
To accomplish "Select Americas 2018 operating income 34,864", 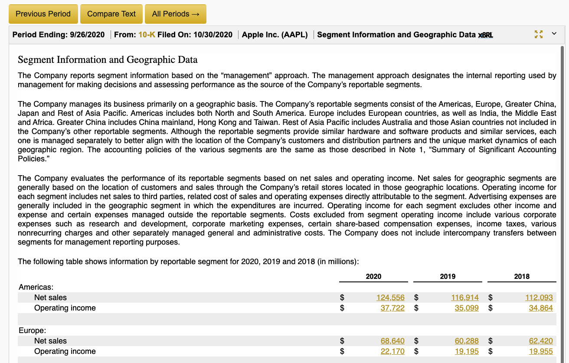I will point(540,308).
